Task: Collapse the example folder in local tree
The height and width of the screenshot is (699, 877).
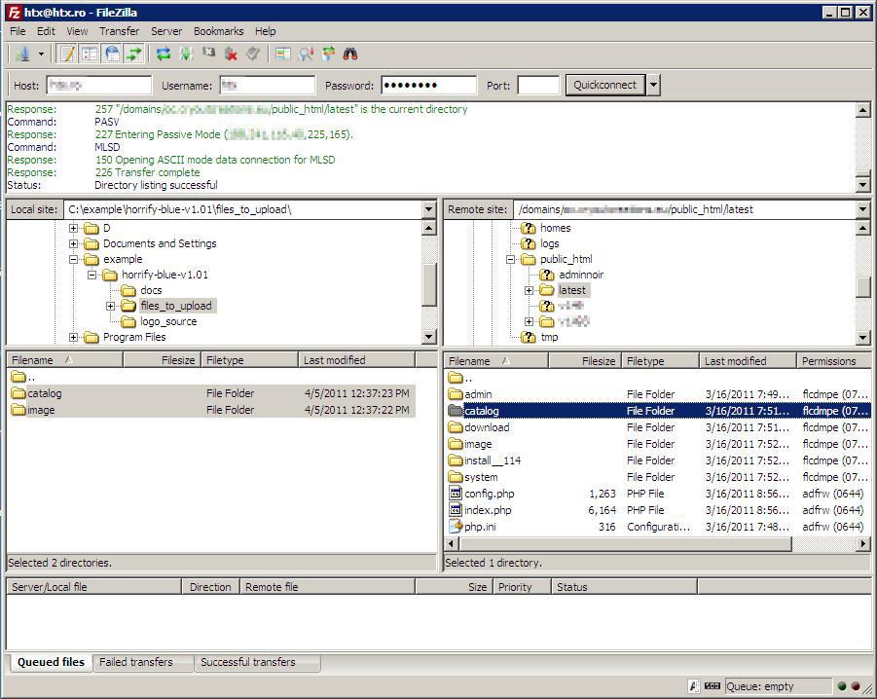Action: click(73, 260)
